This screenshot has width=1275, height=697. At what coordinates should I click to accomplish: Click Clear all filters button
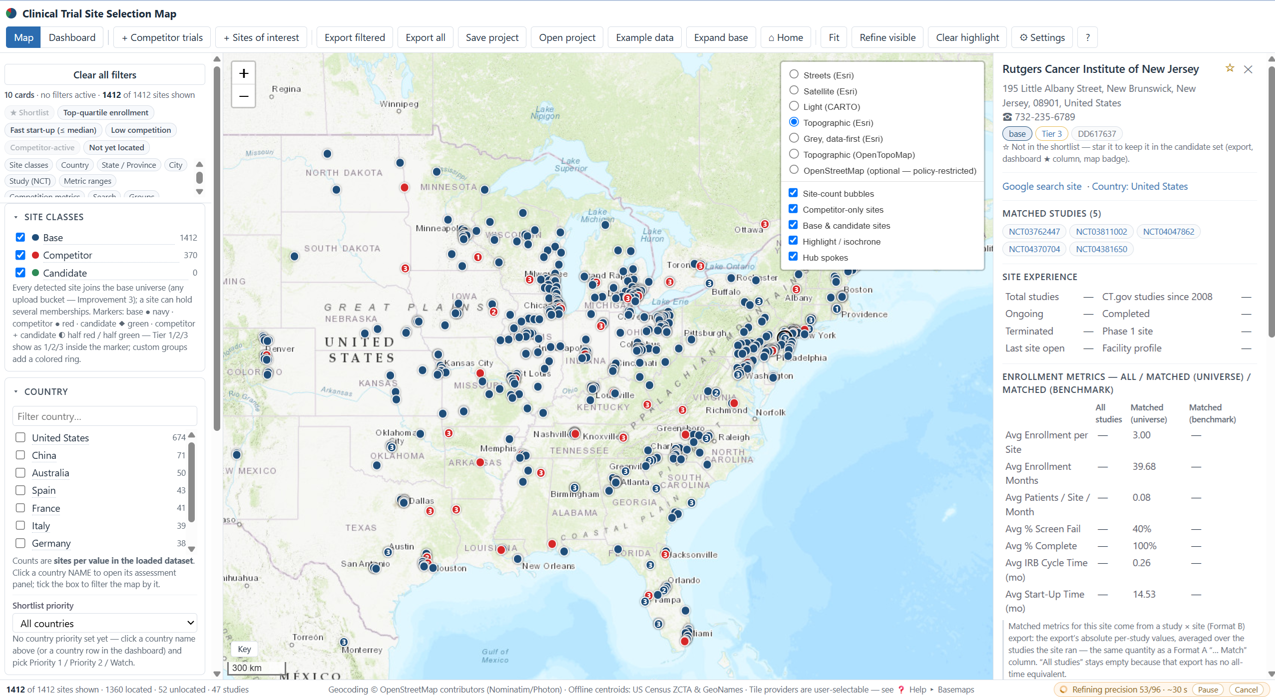tap(105, 75)
